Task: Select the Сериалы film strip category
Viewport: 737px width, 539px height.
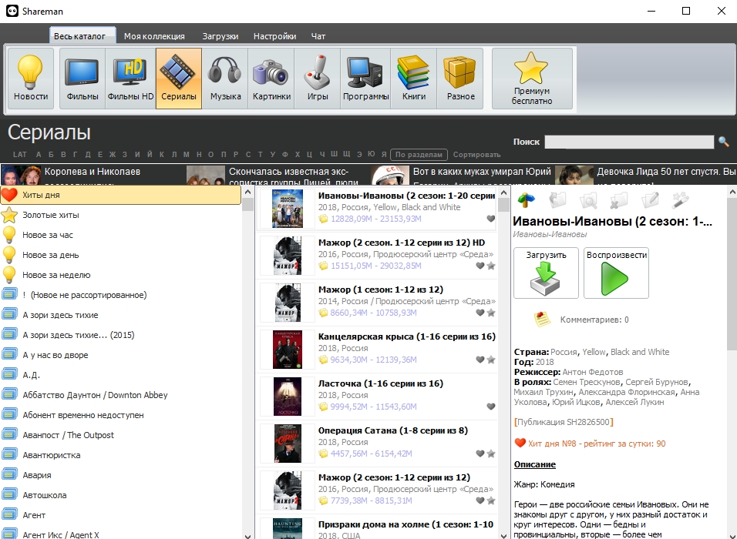Action: tap(179, 79)
